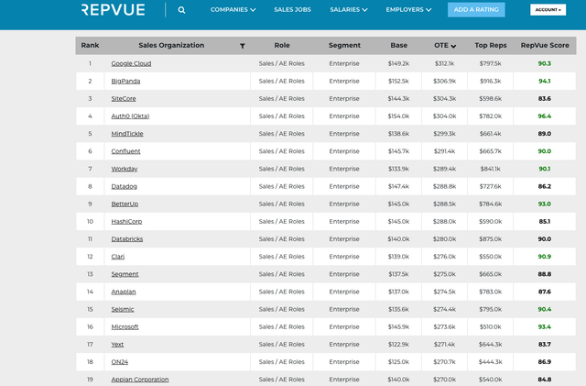Go to the ON24 page

(x=119, y=362)
